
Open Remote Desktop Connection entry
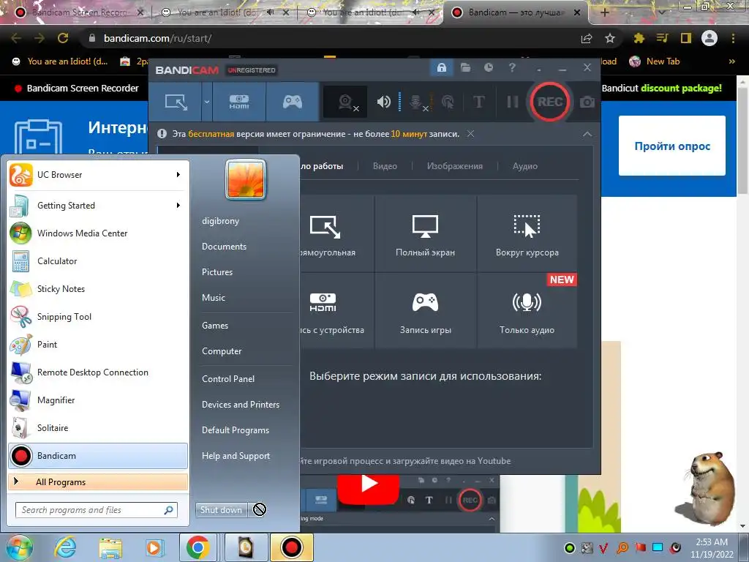pyautogui.click(x=97, y=372)
